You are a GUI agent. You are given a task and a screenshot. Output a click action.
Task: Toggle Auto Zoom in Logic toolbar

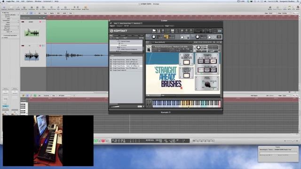coord(24,8)
